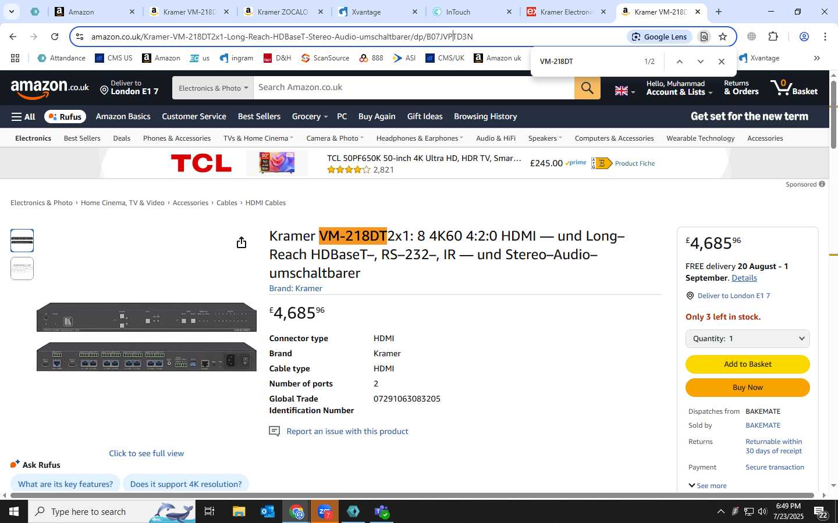Open language selector with UK flag
Screen dimensions: 838x523
tap(625, 91)
